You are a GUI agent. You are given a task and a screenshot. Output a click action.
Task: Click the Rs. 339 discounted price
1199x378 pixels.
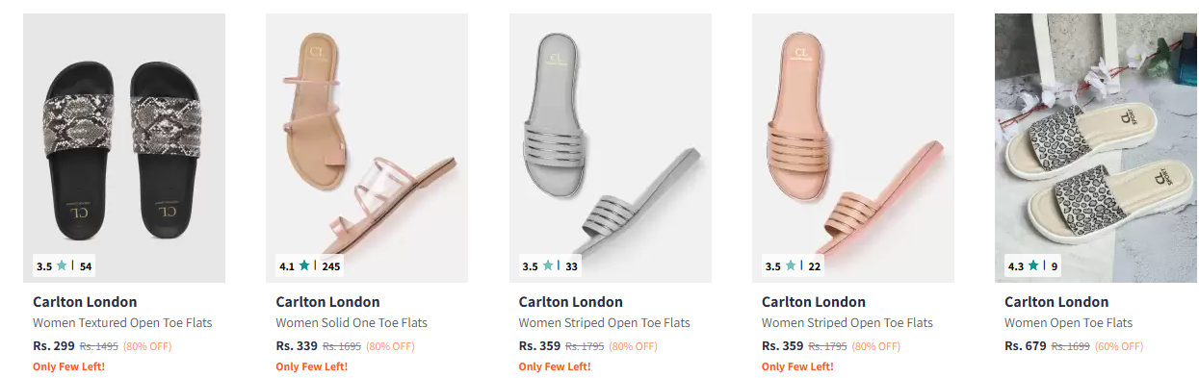(297, 345)
